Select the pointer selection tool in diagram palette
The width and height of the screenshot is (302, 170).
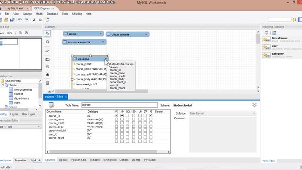pos(47,34)
